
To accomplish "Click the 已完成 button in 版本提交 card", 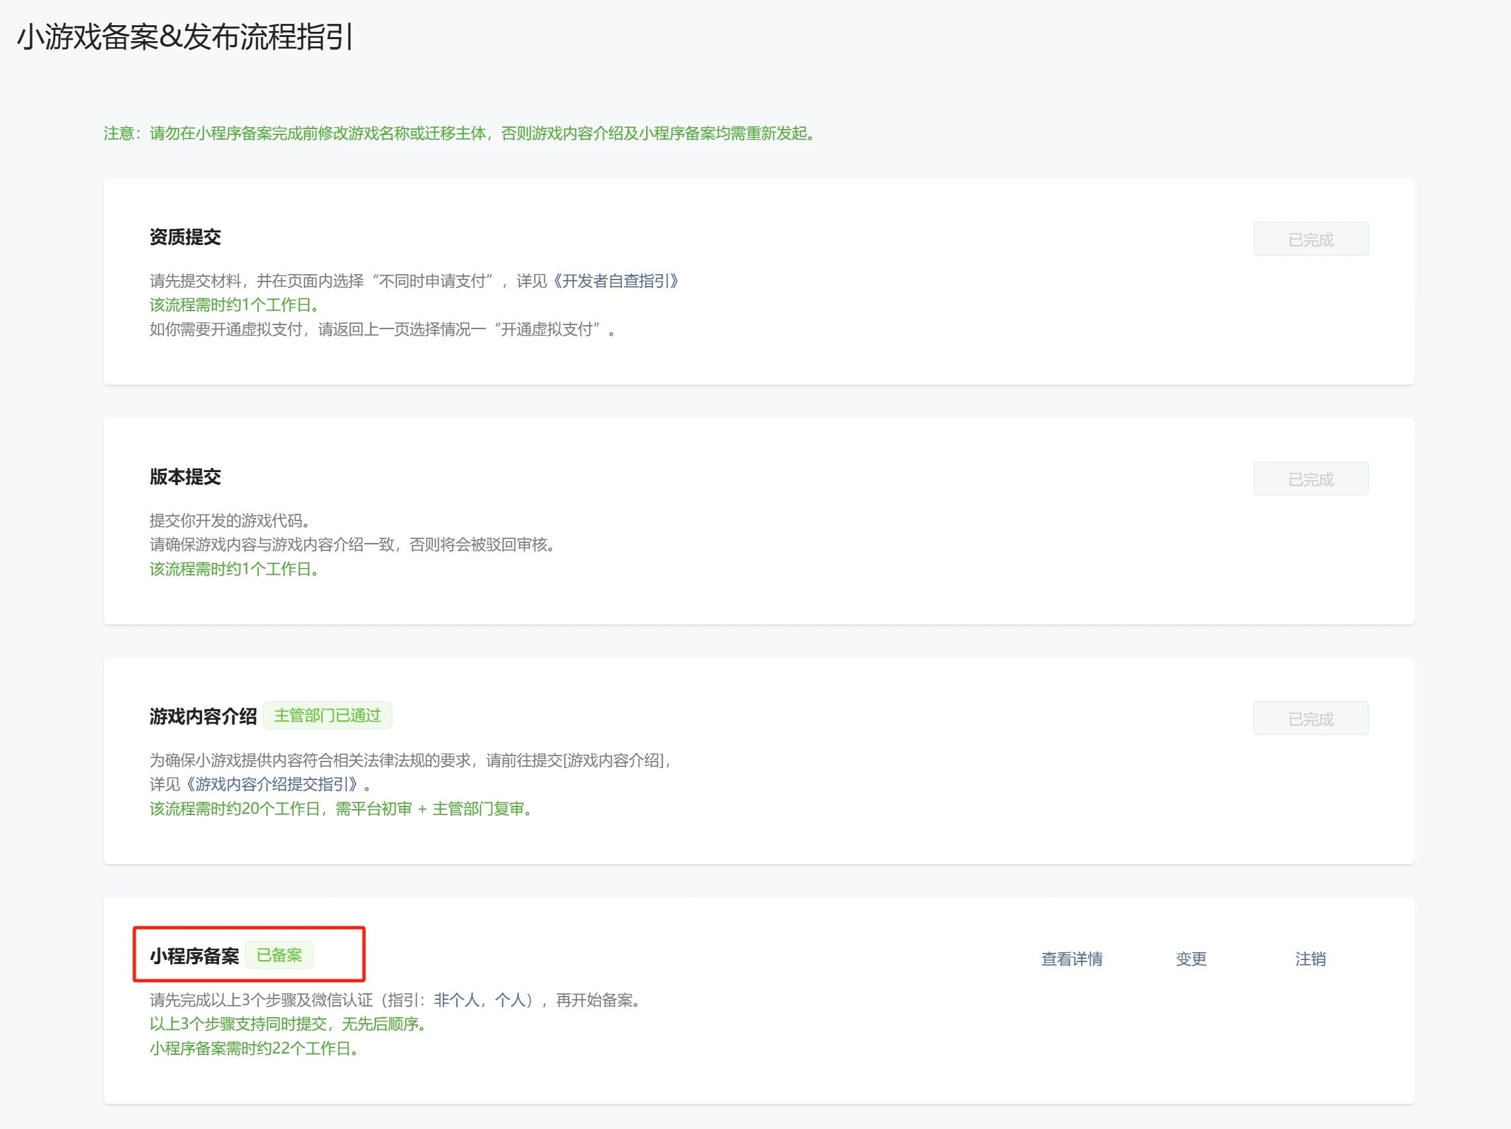I will 1310,479.
